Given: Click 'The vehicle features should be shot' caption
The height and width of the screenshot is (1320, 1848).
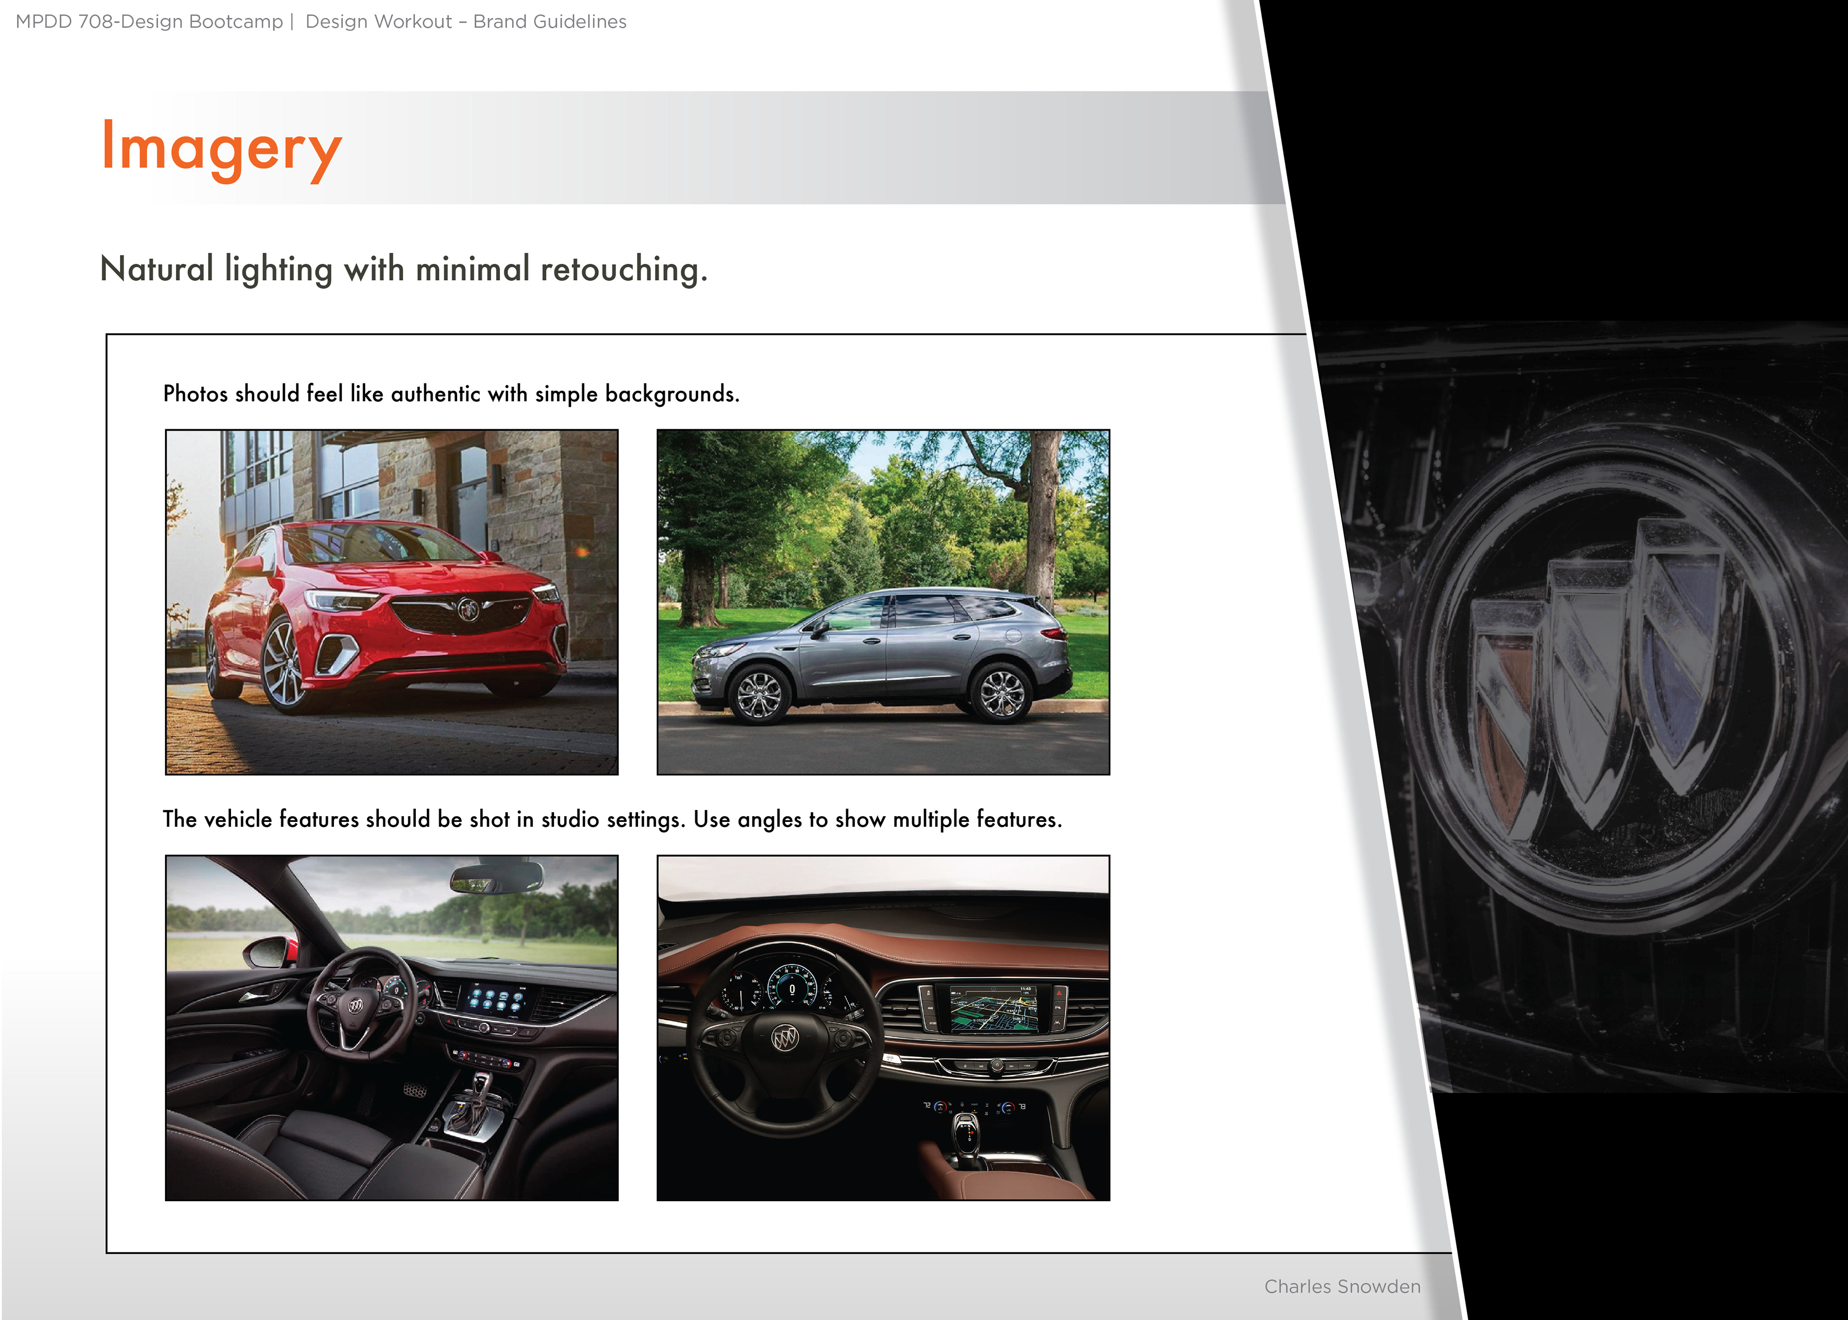Looking at the screenshot, I should [x=612, y=820].
